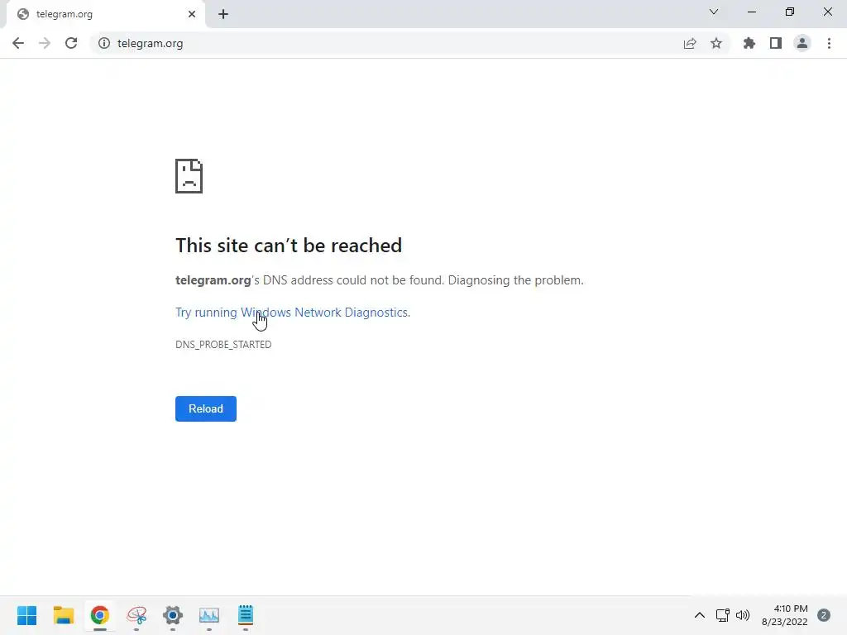Open the performance monitor taskbar icon
The width and height of the screenshot is (847, 635).
[x=209, y=615]
